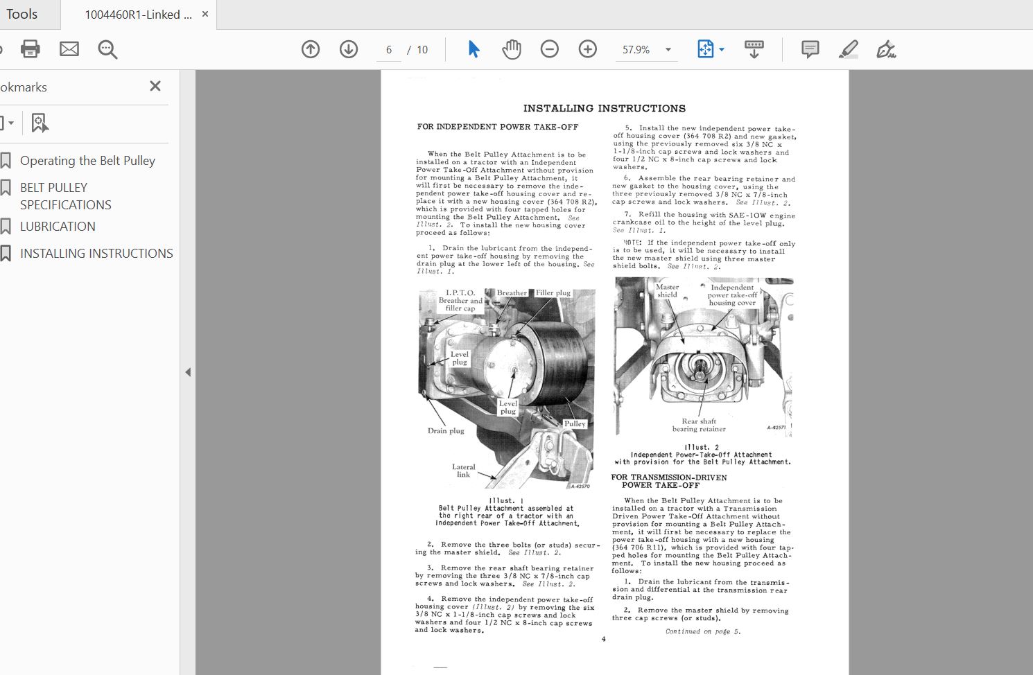1033x675 pixels.
Task: Click 'Continued on page 5.' text
Action: tap(703, 631)
